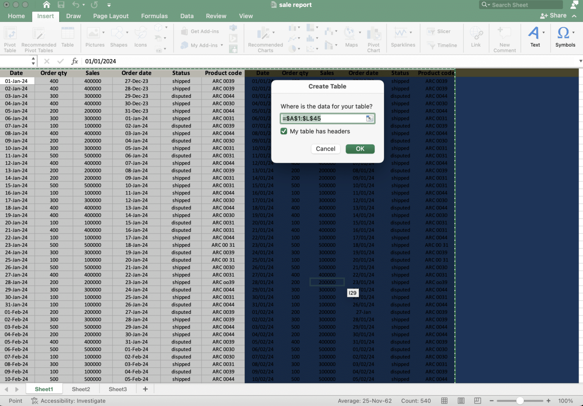
Task: Switch to Sheet2
Action: [80, 389]
